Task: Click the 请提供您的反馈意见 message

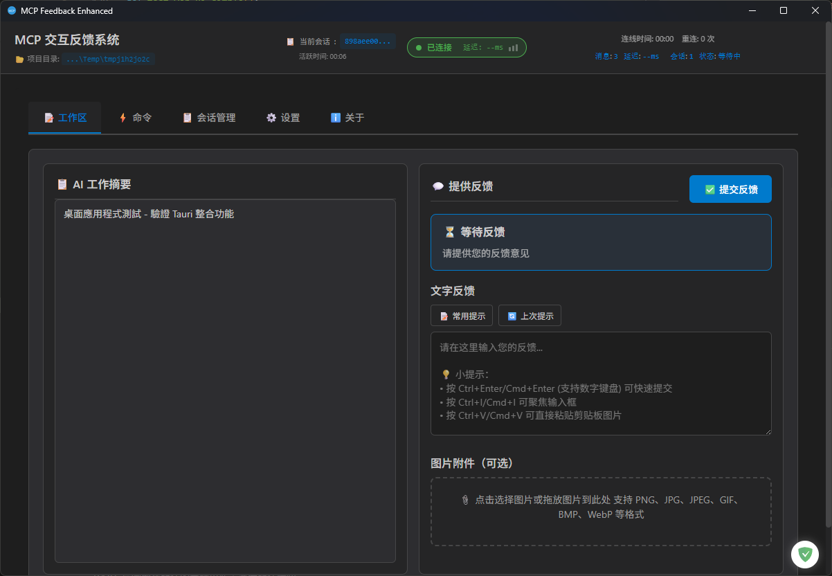Action: point(486,253)
